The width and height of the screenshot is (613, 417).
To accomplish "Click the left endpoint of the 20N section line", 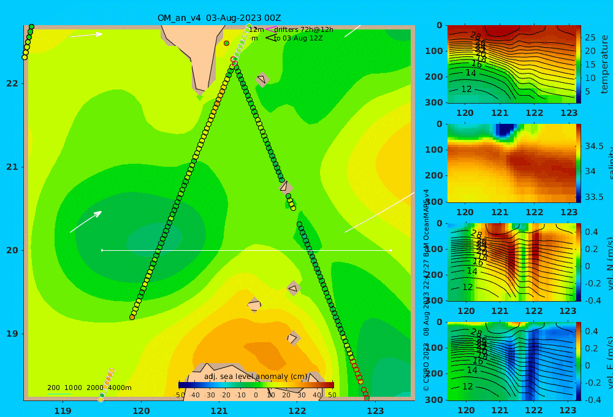I will pyautogui.click(x=102, y=250).
